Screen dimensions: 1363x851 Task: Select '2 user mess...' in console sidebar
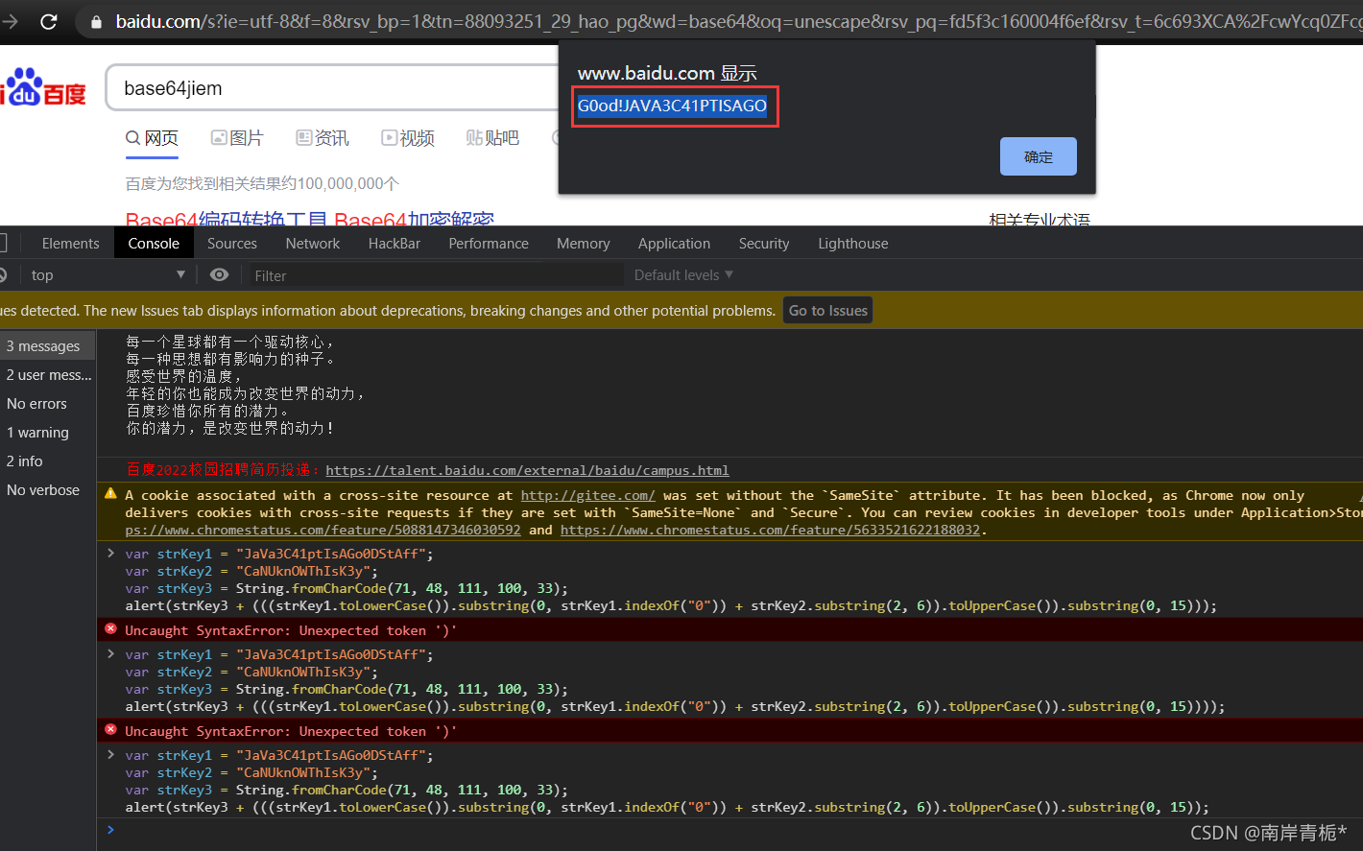[x=48, y=375]
